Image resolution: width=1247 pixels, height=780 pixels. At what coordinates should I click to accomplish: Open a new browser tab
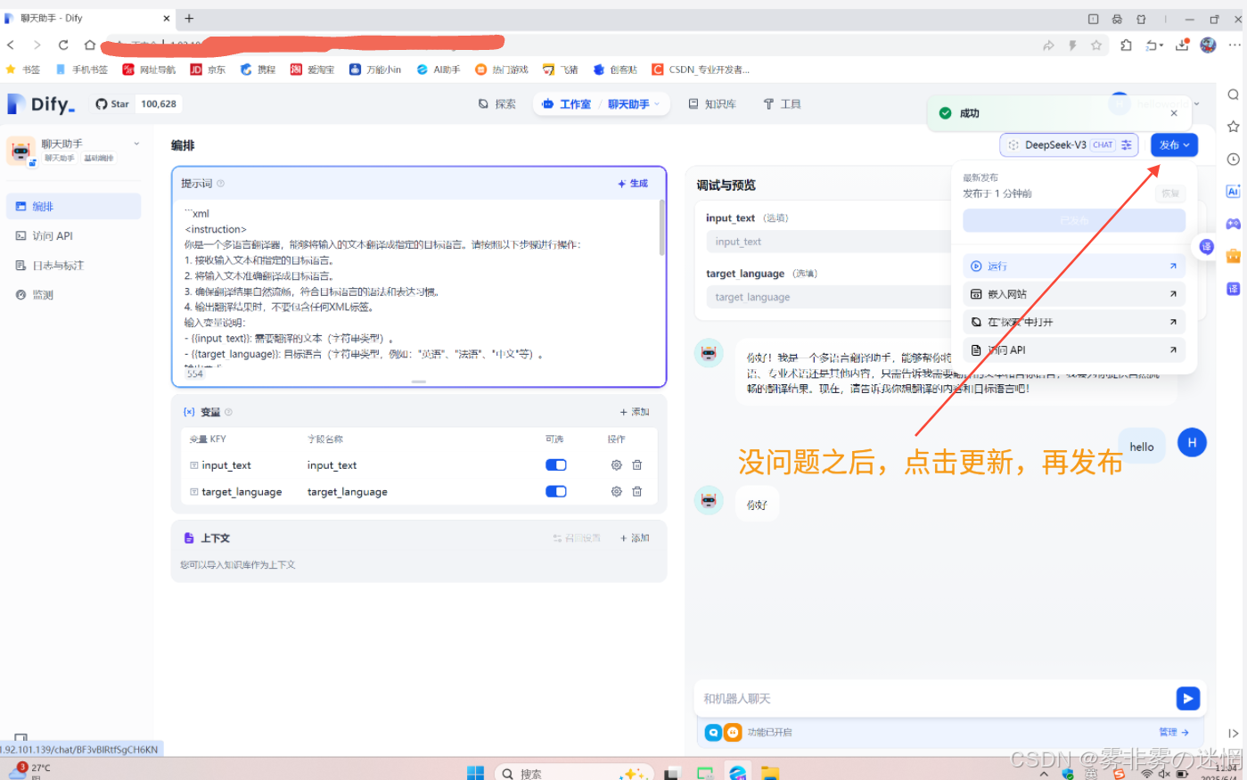point(189,18)
